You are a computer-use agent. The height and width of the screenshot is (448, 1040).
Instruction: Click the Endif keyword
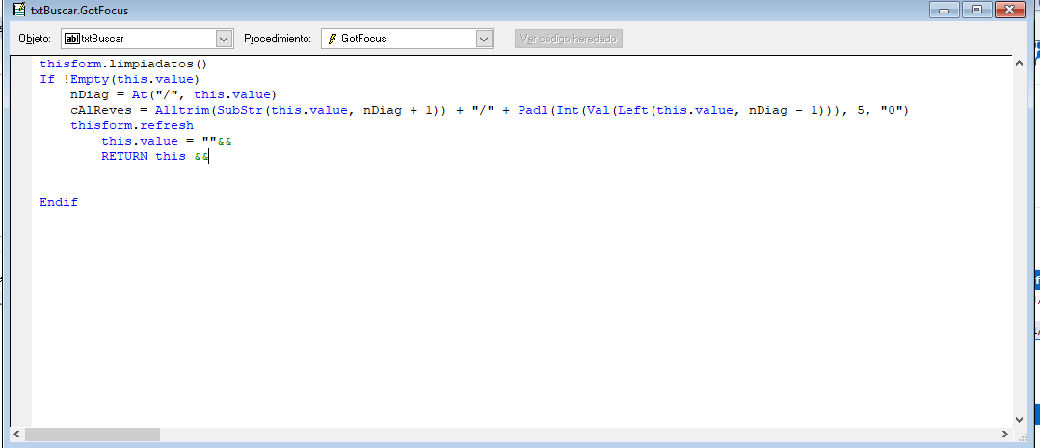click(59, 202)
